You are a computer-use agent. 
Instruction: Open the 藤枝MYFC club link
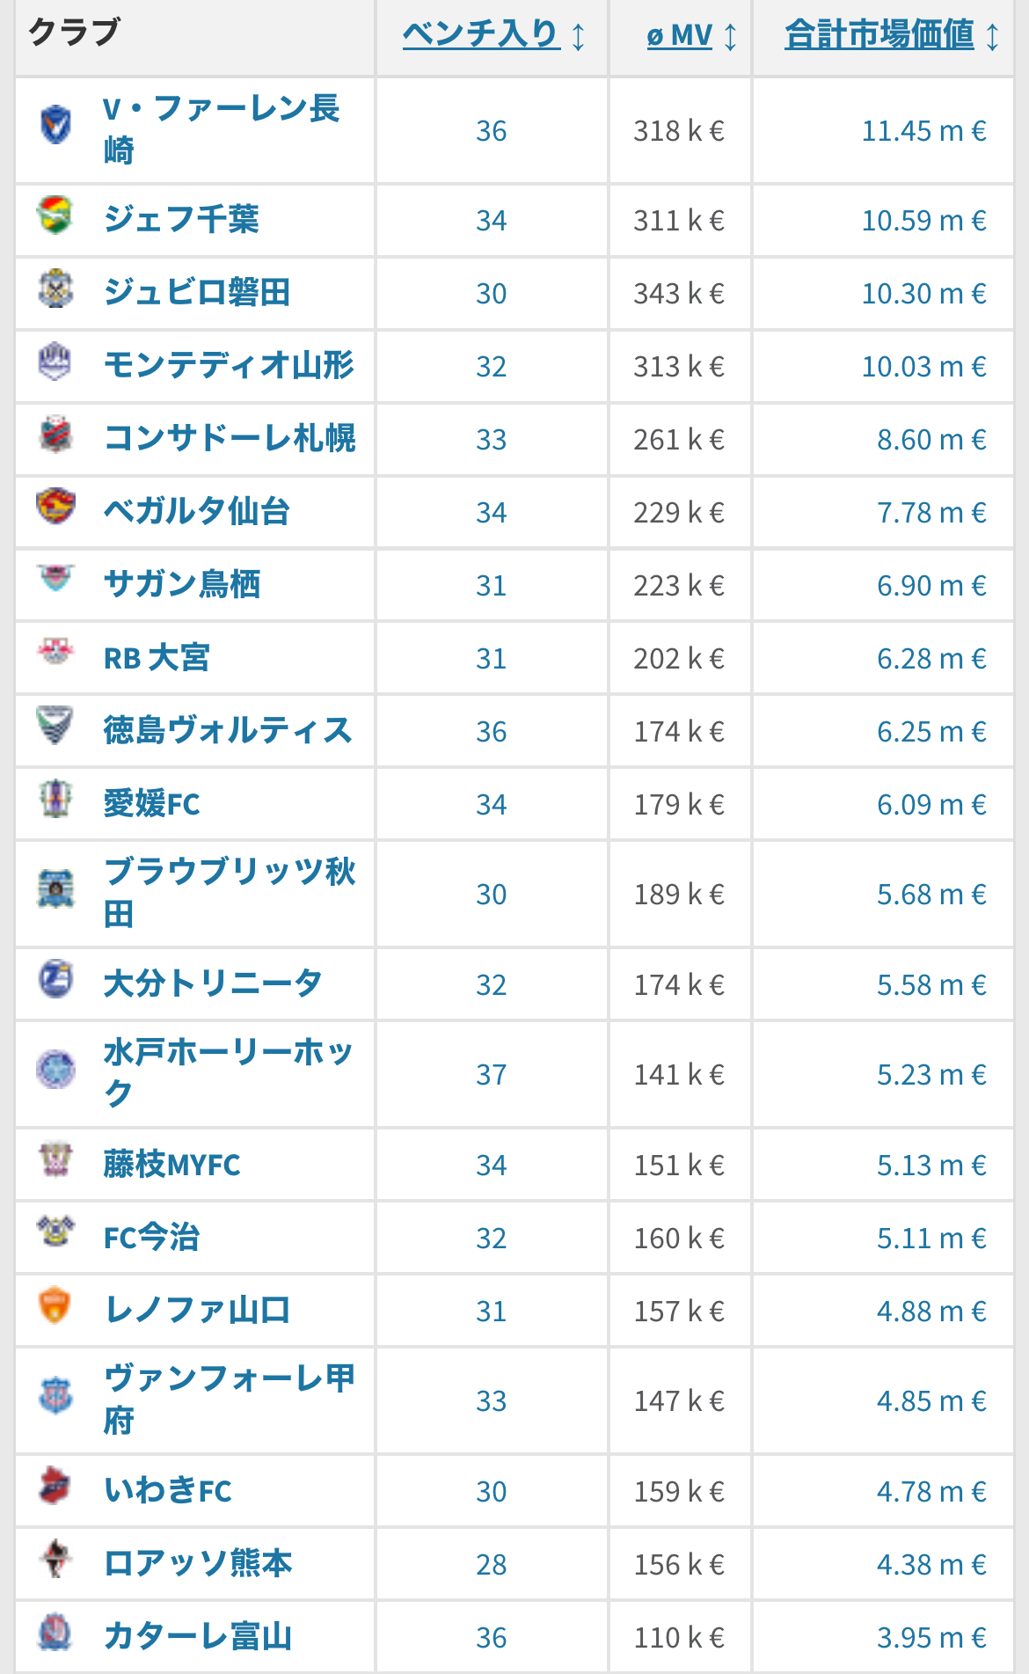(171, 1165)
